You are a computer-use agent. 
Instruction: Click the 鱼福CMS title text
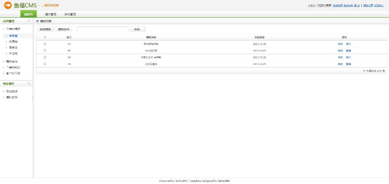[25, 5]
